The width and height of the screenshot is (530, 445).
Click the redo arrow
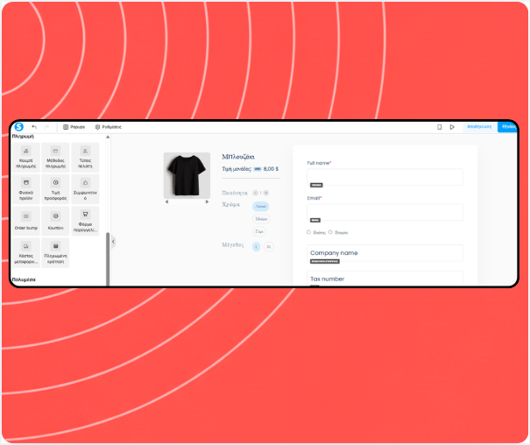[x=46, y=127]
